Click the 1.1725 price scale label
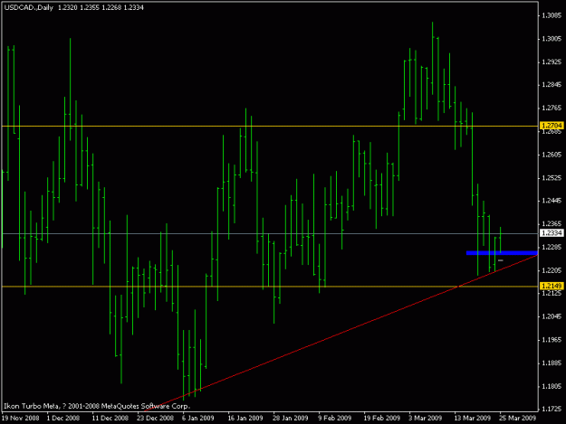The height and width of the screenshot is (424, 566). click(x=552, y=409)
